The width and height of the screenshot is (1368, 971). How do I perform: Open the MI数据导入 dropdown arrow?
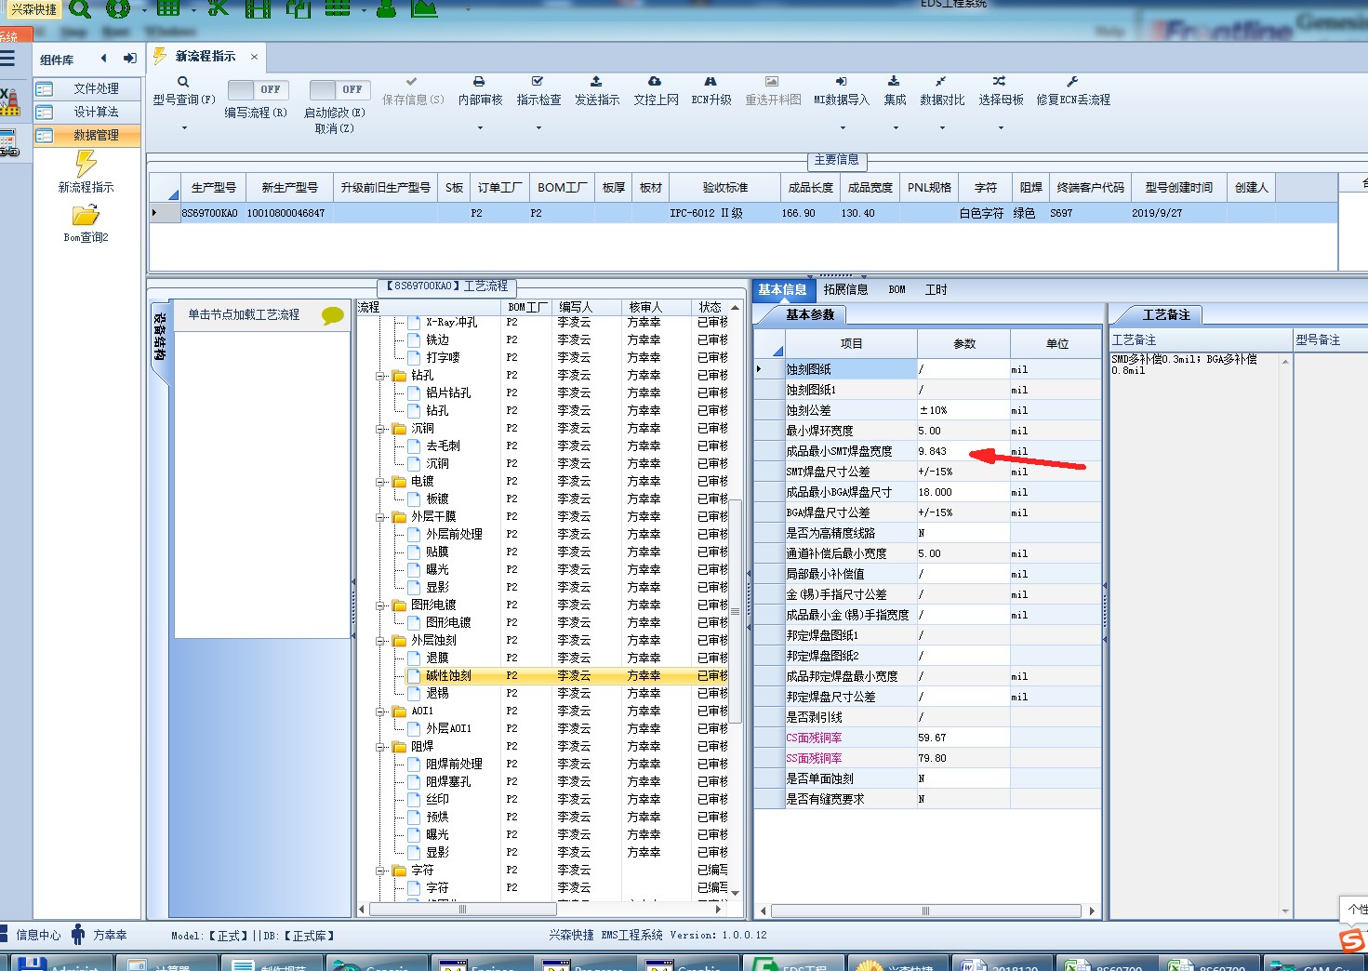(x=843, y=127)
